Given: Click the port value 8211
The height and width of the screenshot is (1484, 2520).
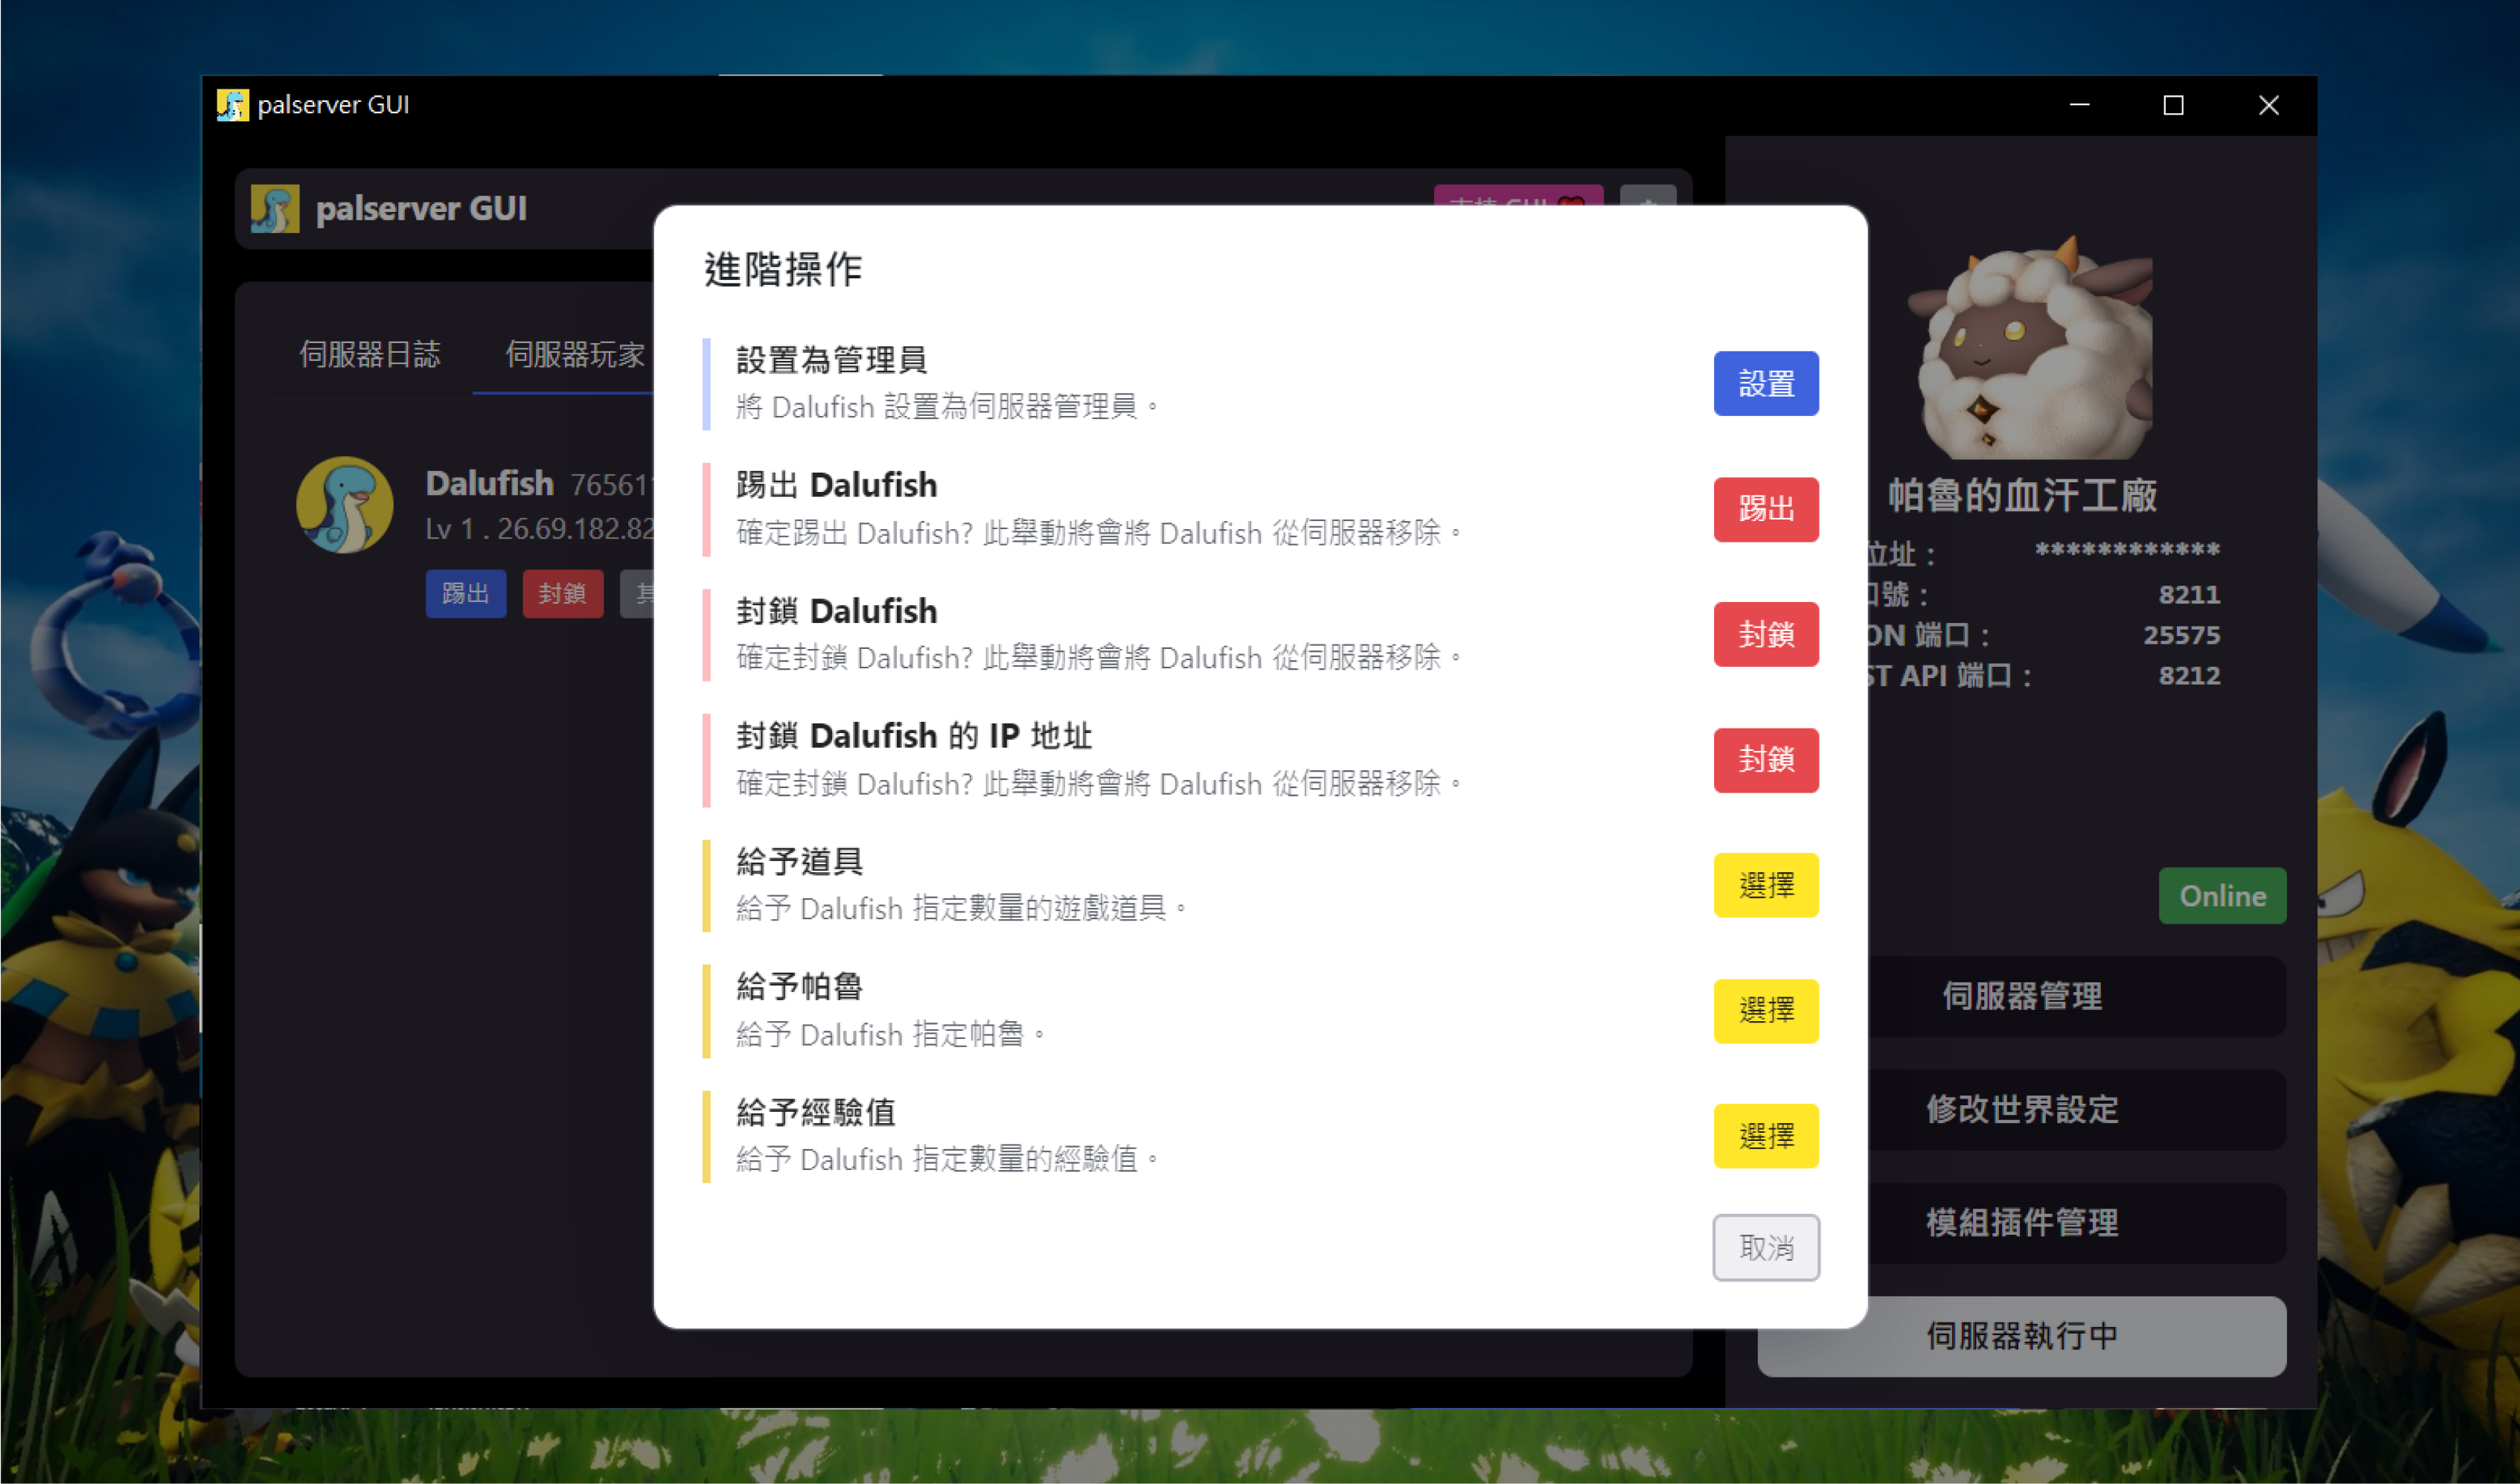Looking at the screenshot, I should (2189, 595).
